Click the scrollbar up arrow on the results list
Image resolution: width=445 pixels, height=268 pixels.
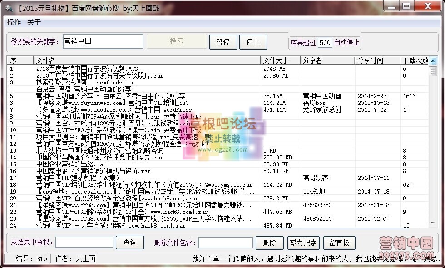click(434, 60)
